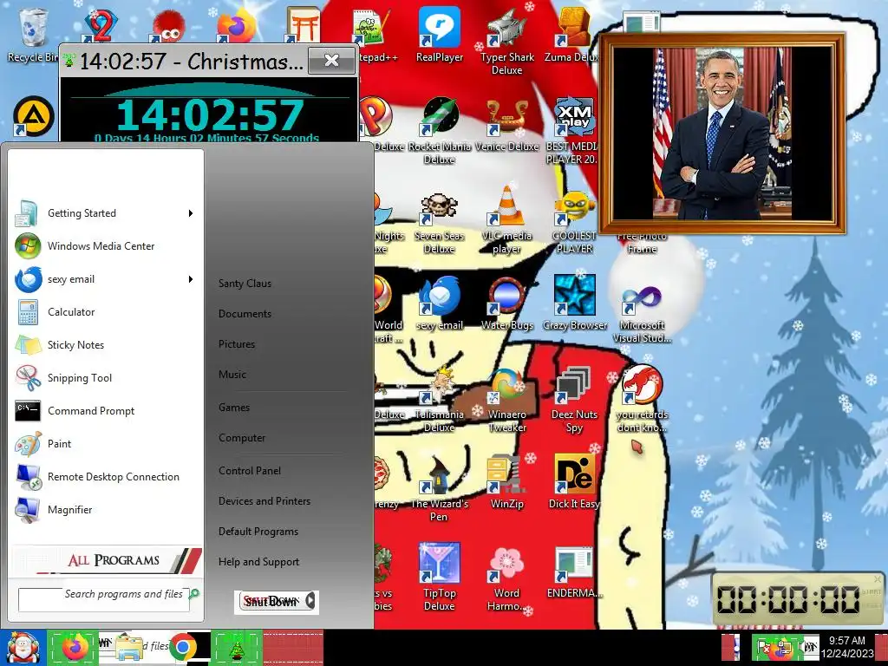The width and height of the screenshot is (888, 666).
Task: Open the Recycle Bin desktop icon
Action: coord(32,34)
